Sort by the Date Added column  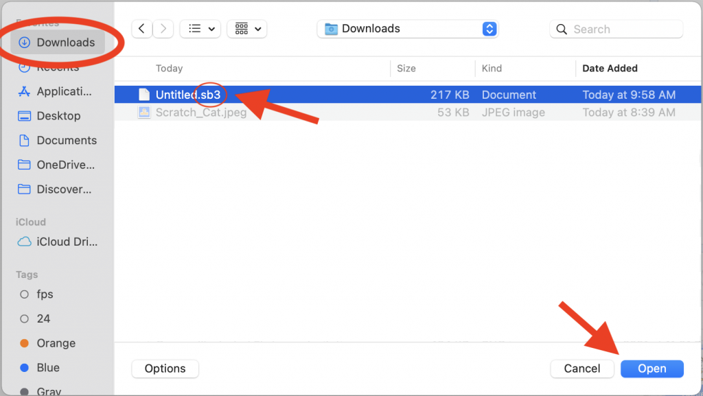pos(610,69)
